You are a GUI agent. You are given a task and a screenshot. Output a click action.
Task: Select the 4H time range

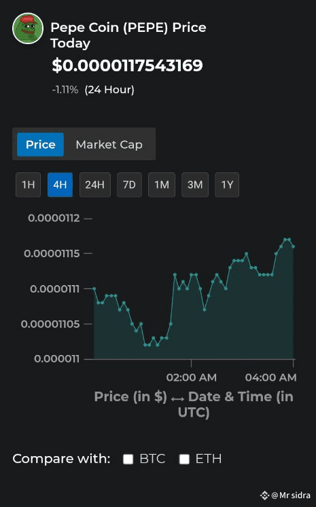click(x=60, y=185)
